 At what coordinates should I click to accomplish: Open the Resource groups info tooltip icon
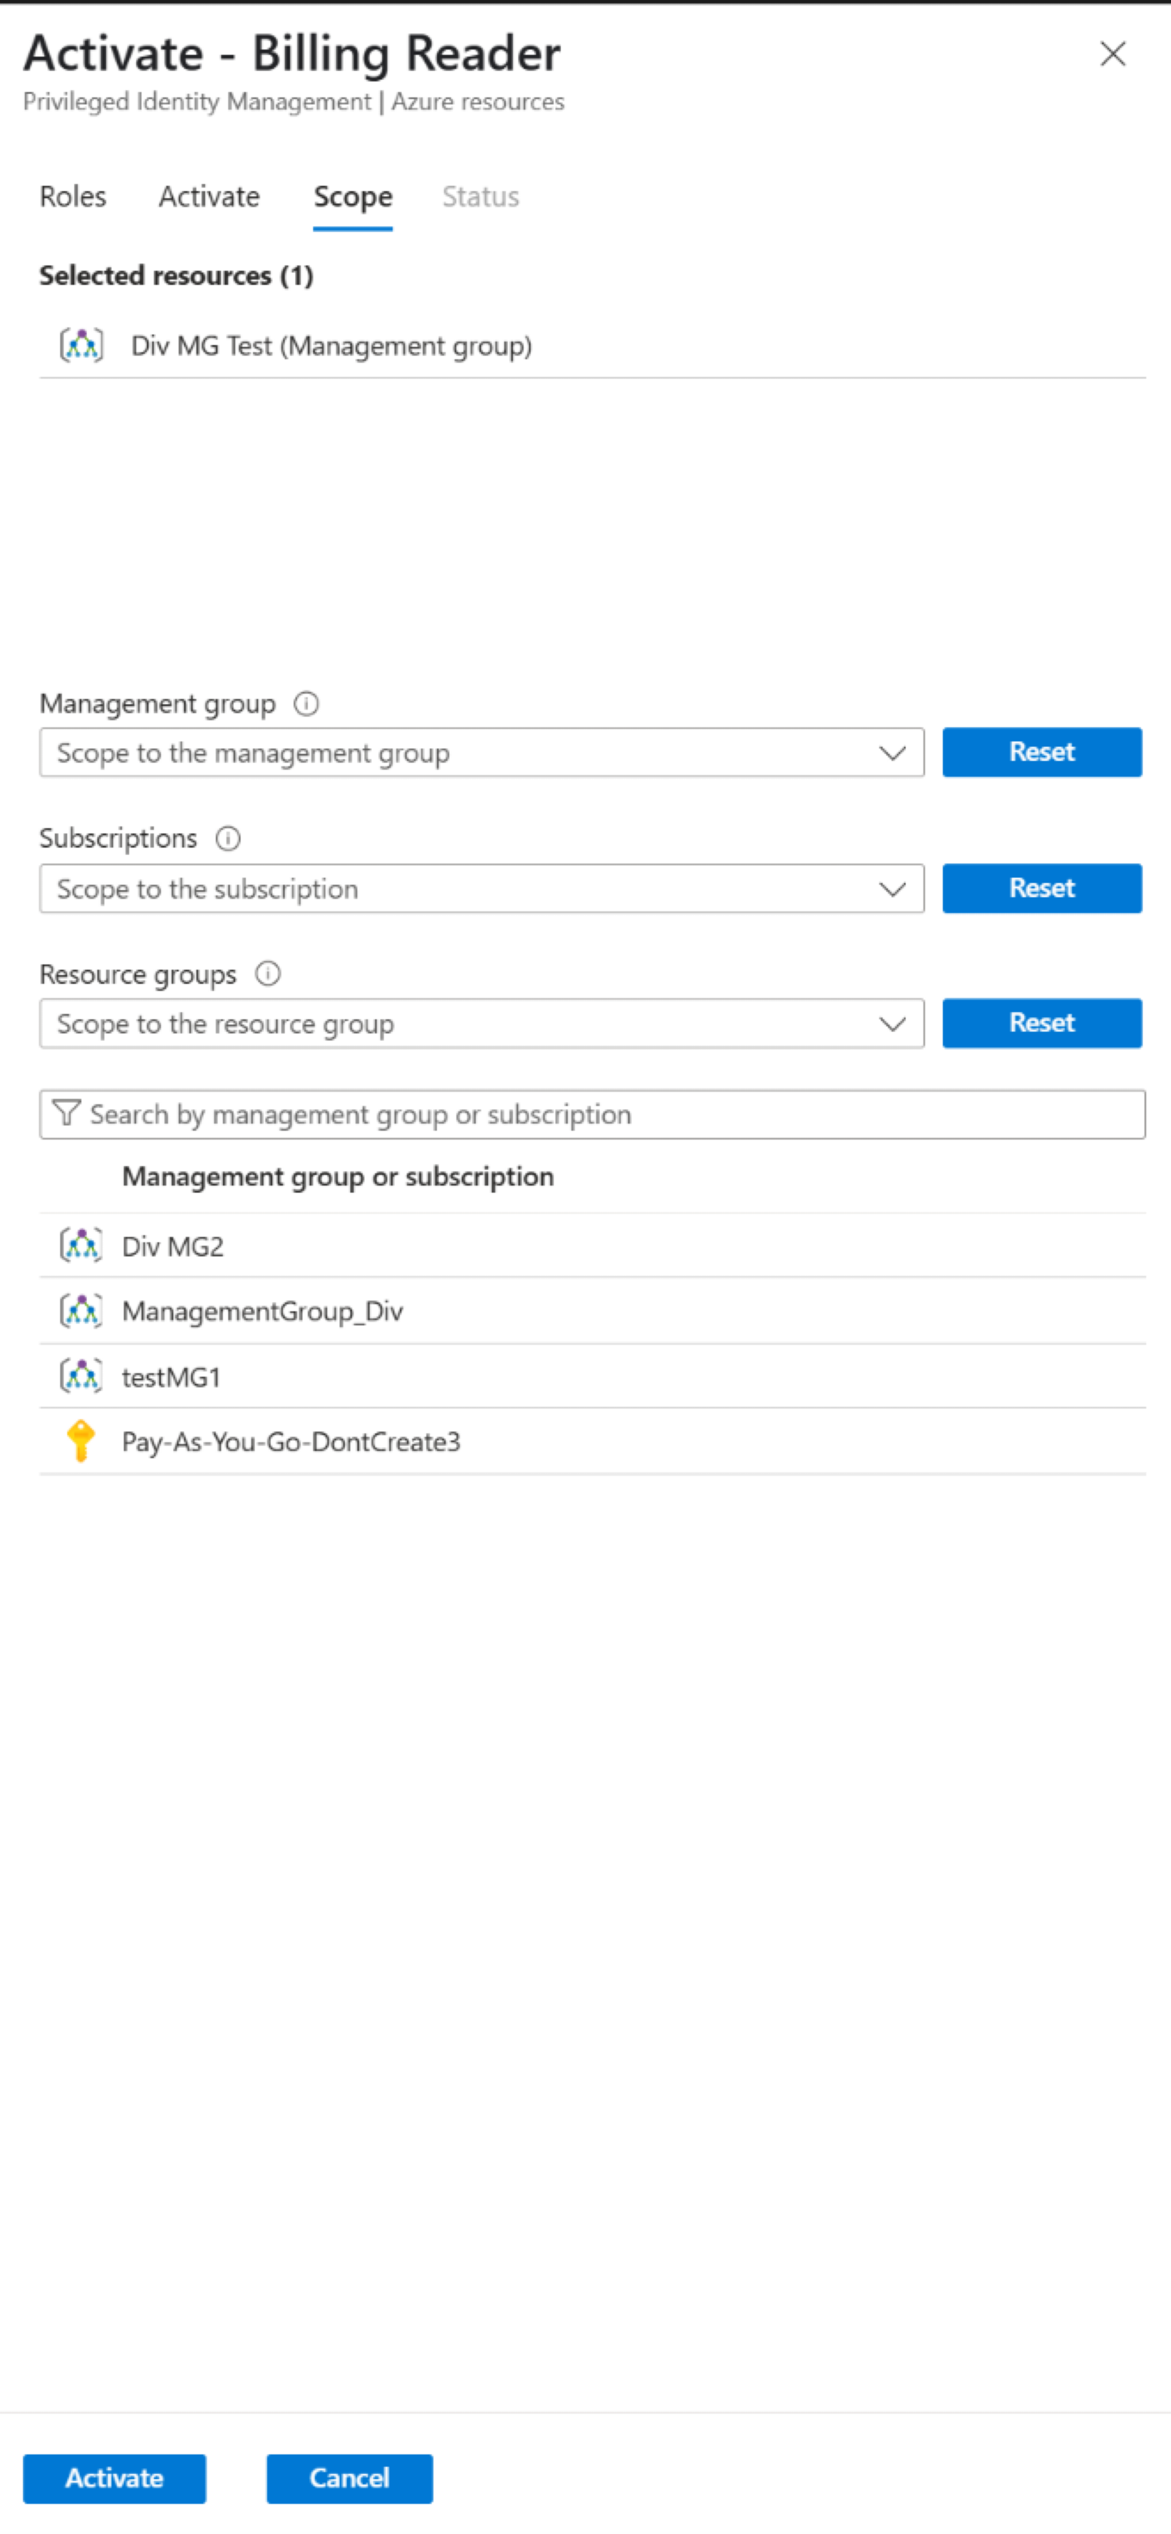point(267,974)
